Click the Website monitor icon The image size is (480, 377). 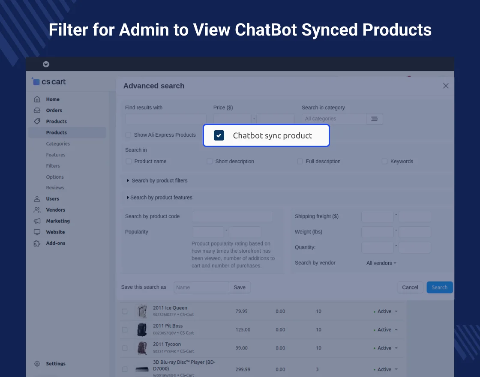37,232
